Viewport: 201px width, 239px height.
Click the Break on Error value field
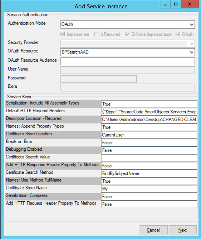tap(149, 143)
